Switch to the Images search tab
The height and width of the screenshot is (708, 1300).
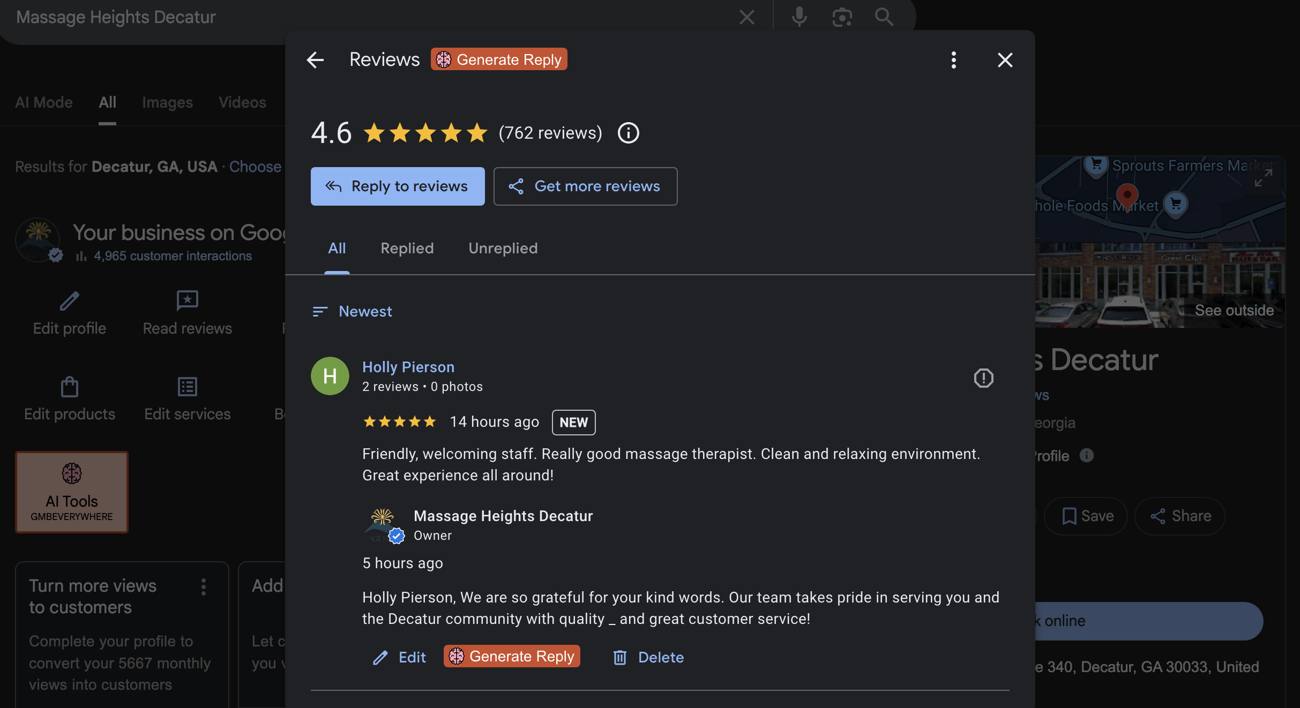pyautogui.click(x=167, y=102)
